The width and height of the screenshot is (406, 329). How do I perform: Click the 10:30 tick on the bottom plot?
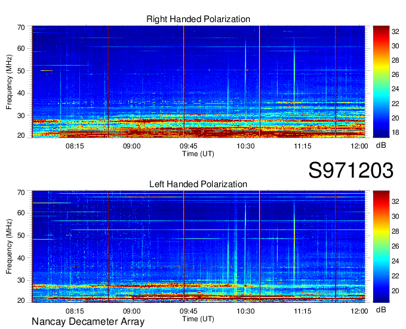[245, 311]
